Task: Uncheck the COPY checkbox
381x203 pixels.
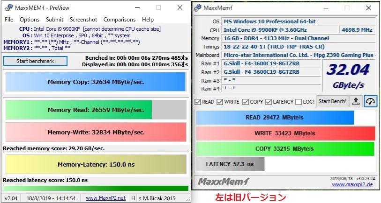Action: [x=246, y=102]
